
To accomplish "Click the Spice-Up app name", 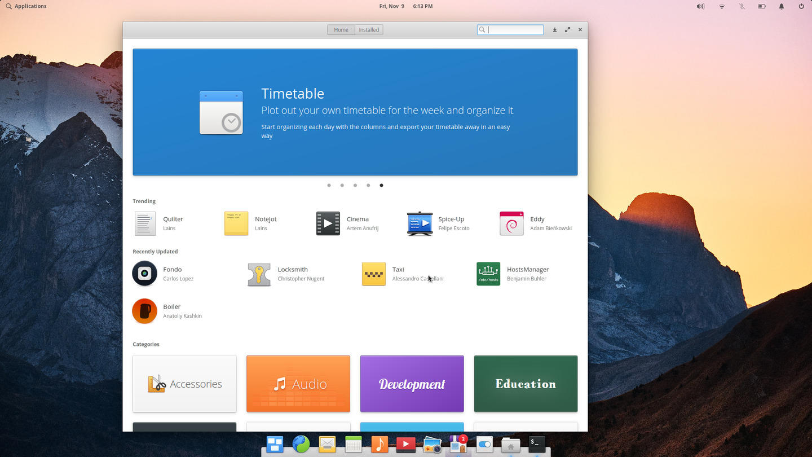I will 451,219.
